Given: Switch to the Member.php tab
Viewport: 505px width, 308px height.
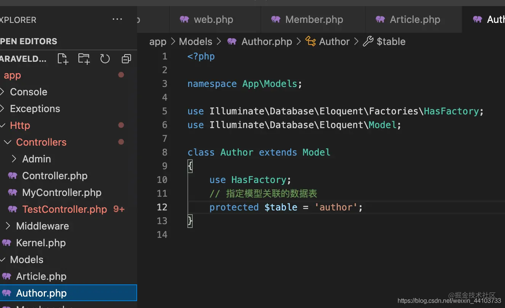Looking at the screenshot, I should click(313, 19).
